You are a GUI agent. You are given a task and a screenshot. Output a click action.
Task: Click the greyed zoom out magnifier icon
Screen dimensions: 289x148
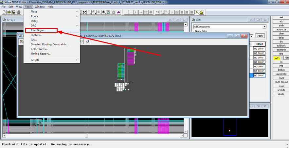click(x=89, y=12)
